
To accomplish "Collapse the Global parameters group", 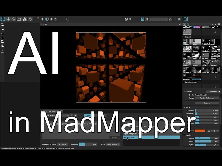I will [x=184, y=107].
